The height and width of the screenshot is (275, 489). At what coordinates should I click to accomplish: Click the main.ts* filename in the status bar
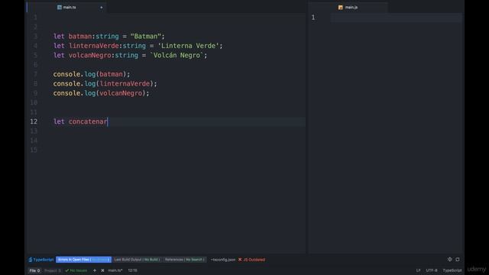click(x=115, y=270)
